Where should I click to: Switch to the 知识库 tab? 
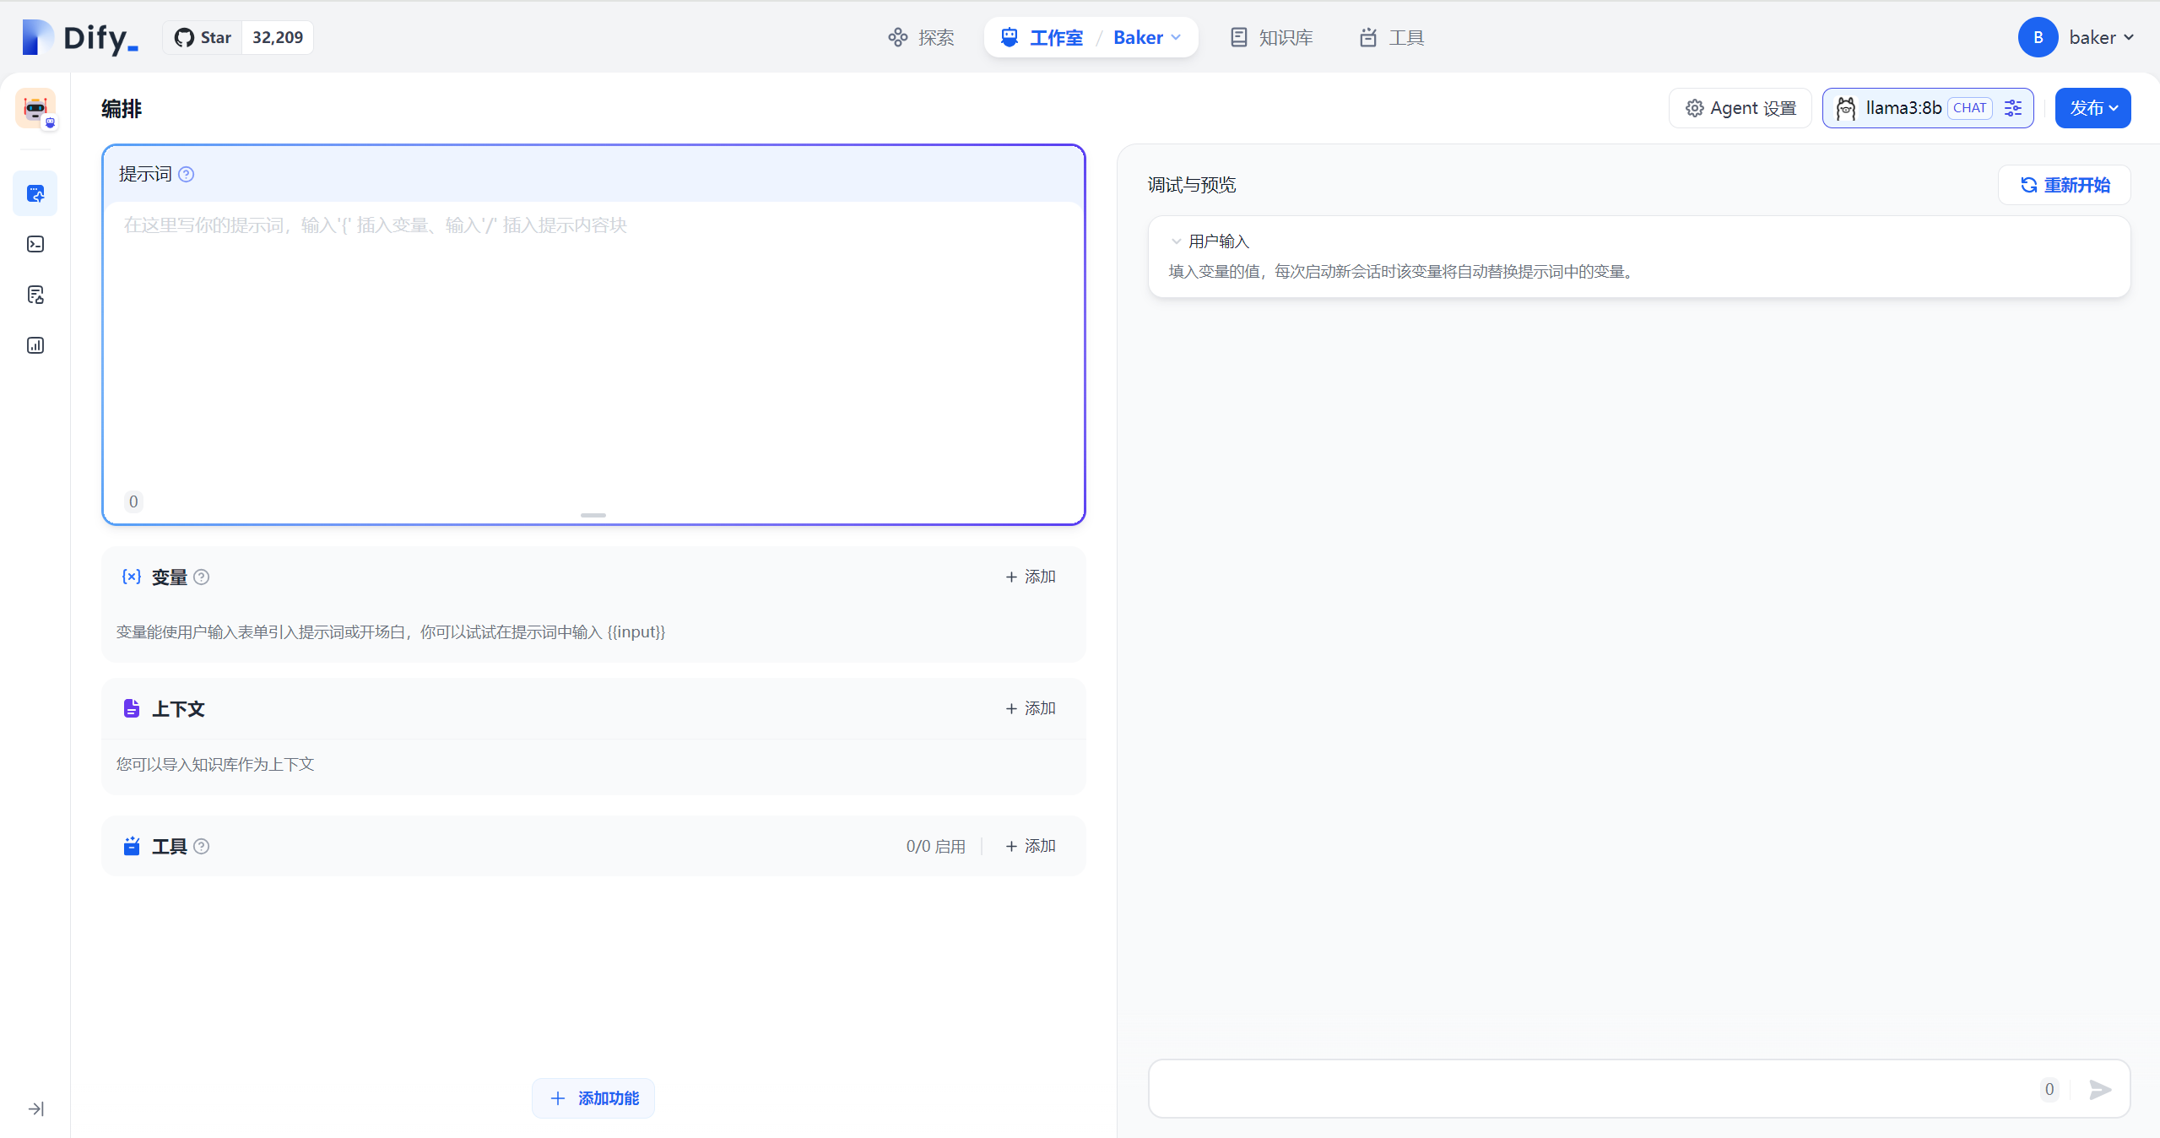(x=1271, y=37)
